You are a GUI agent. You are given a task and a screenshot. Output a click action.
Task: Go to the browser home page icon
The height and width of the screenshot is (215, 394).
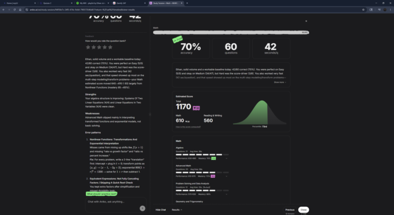click(x=20, y=9)
